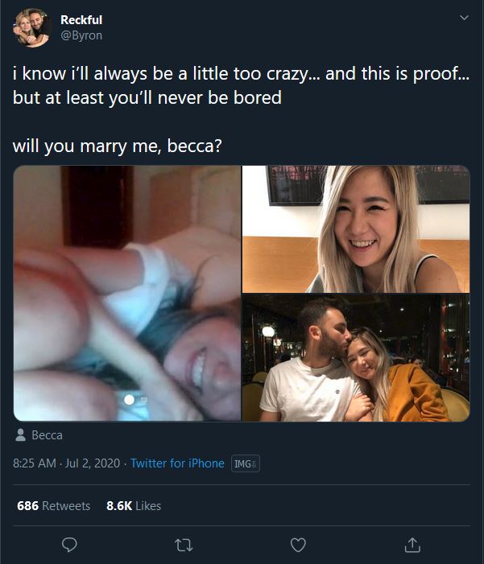
Task: Click the reply speech bubble icon
Action: pyautogui.click(x=69, y=545)
